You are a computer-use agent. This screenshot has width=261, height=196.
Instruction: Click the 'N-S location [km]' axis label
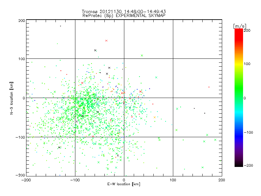pyautogui.click(x=11, y=98)
